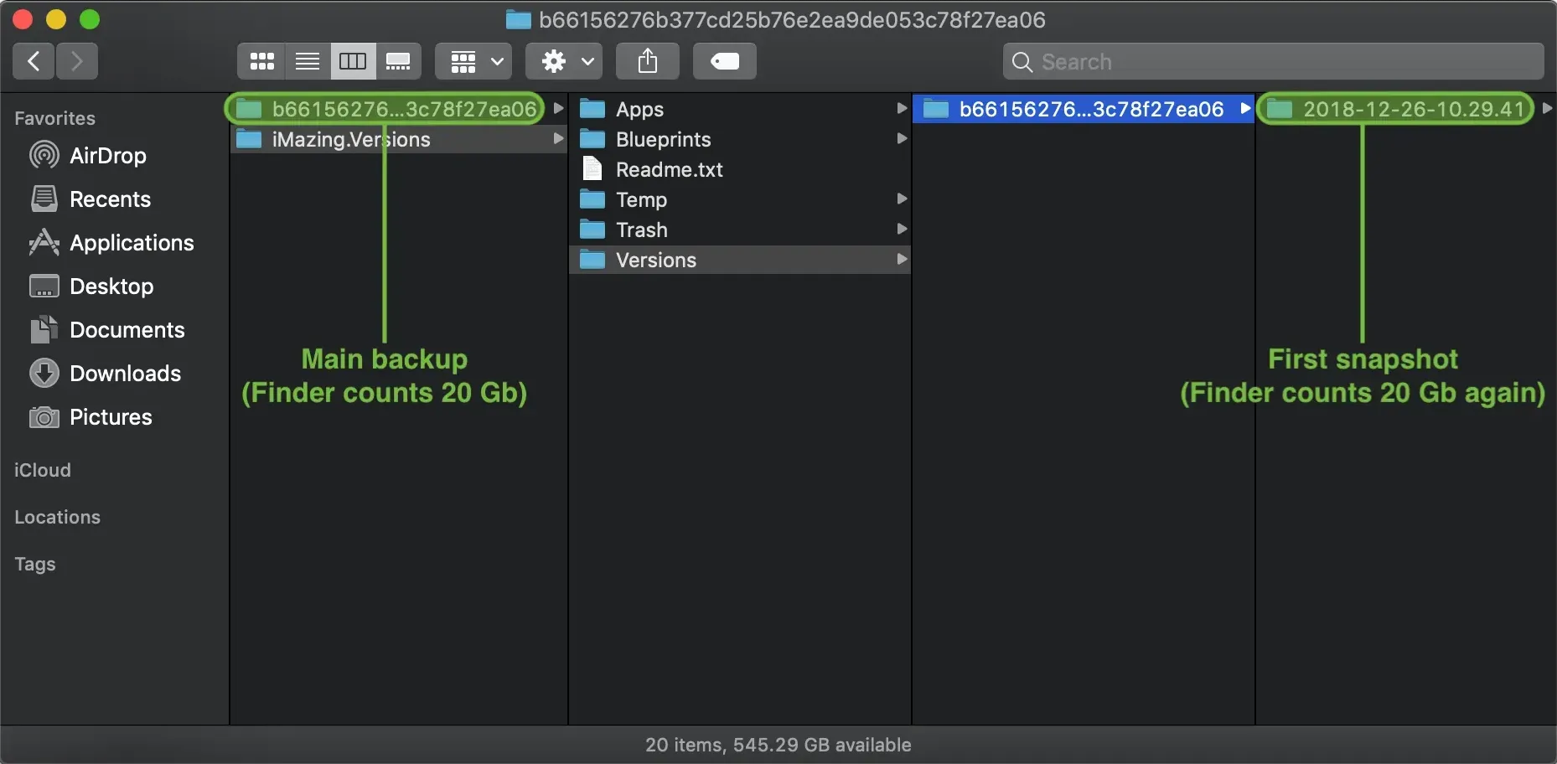Click the Back navigation button
The width and height of the screenshot is (1557, 764).
tap(33, 60)
